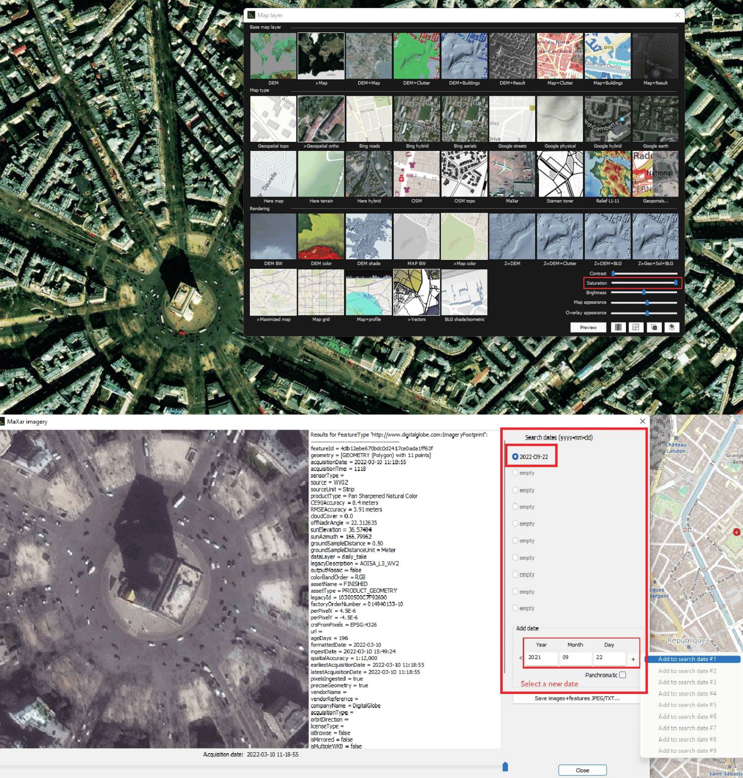The image size is (743, 778).
Task: Click the Year input field
Action: (541, 657)
